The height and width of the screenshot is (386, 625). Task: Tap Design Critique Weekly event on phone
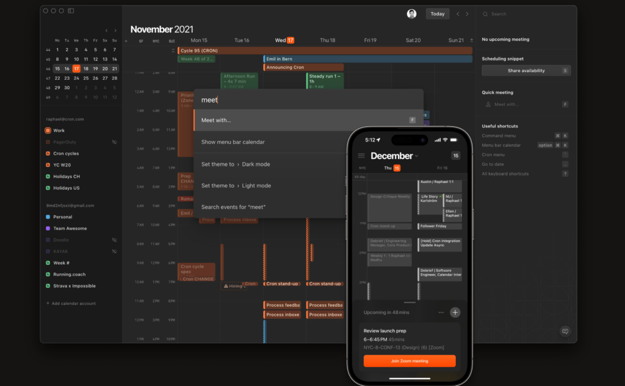pyautogui.click(x=389, y=207)
